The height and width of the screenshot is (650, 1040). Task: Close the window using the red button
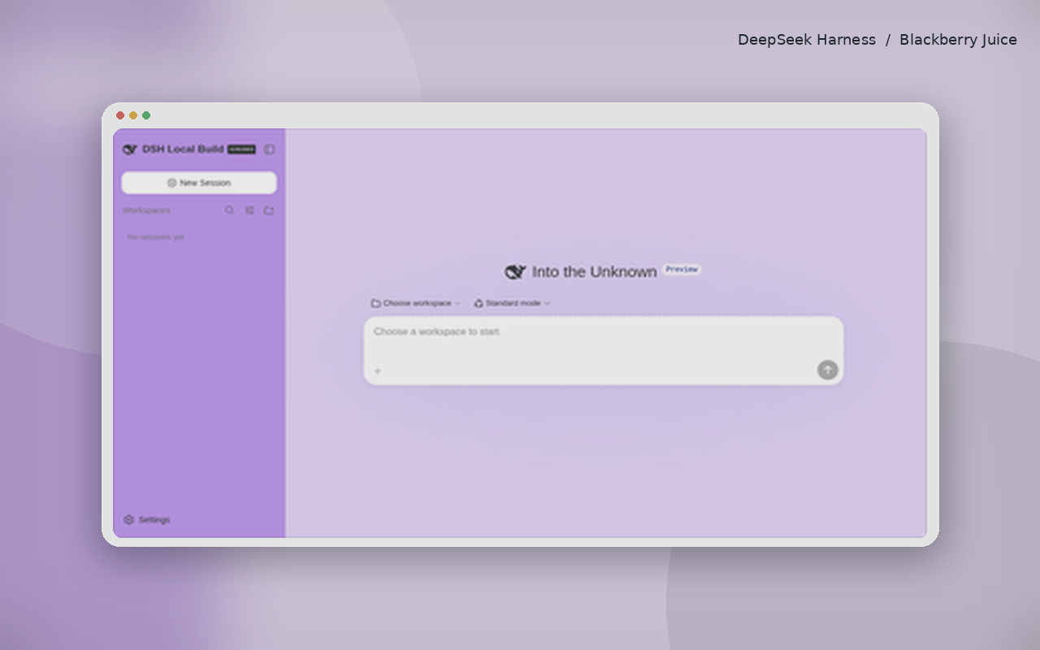120,115
